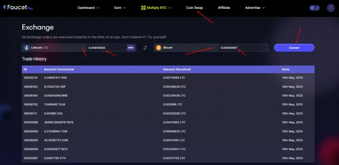Click 0.00244047 LTC received value

pyautogui.click(x=174, y=149)
